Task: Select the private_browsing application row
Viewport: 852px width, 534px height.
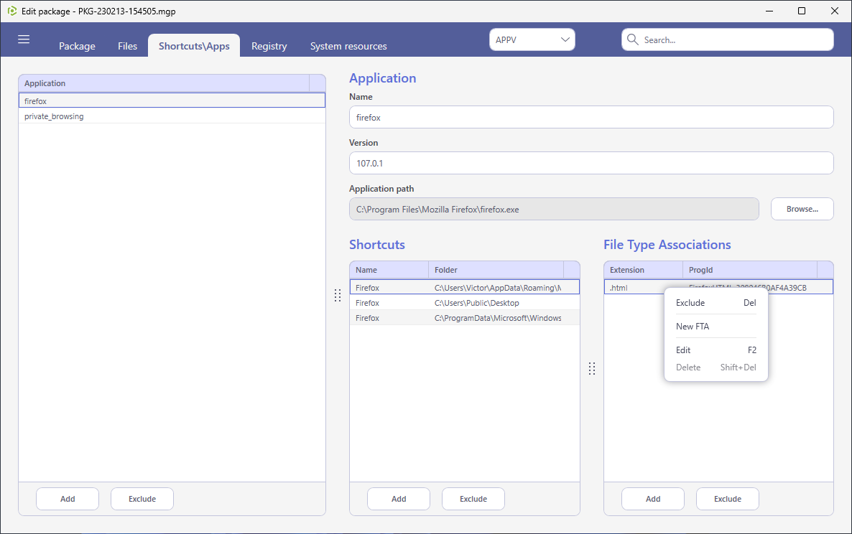Action: (172, 116)
